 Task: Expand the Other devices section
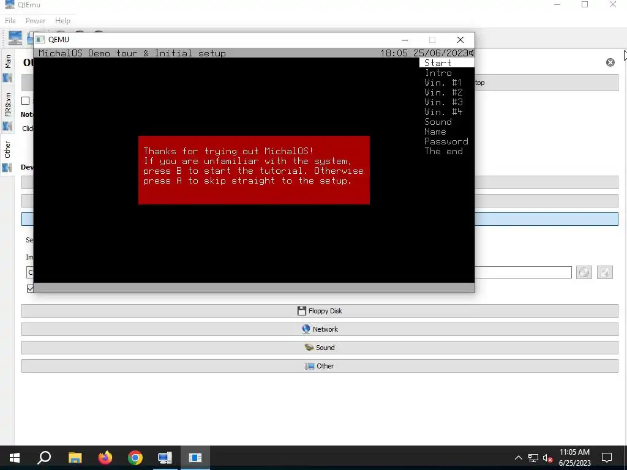pos(320,366)
